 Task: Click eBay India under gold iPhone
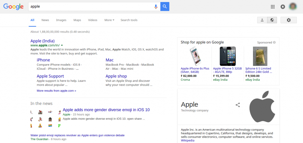coord(253,80)
